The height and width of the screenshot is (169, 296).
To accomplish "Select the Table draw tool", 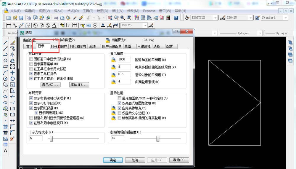I will (x=5, y=145).
